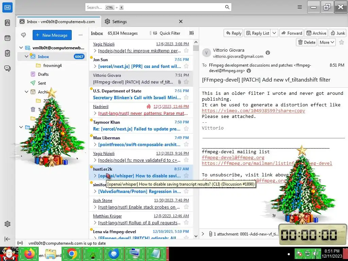348x261 pixels.
Task: Open the More actions dropdown
Action: click(x=327, y=42)
